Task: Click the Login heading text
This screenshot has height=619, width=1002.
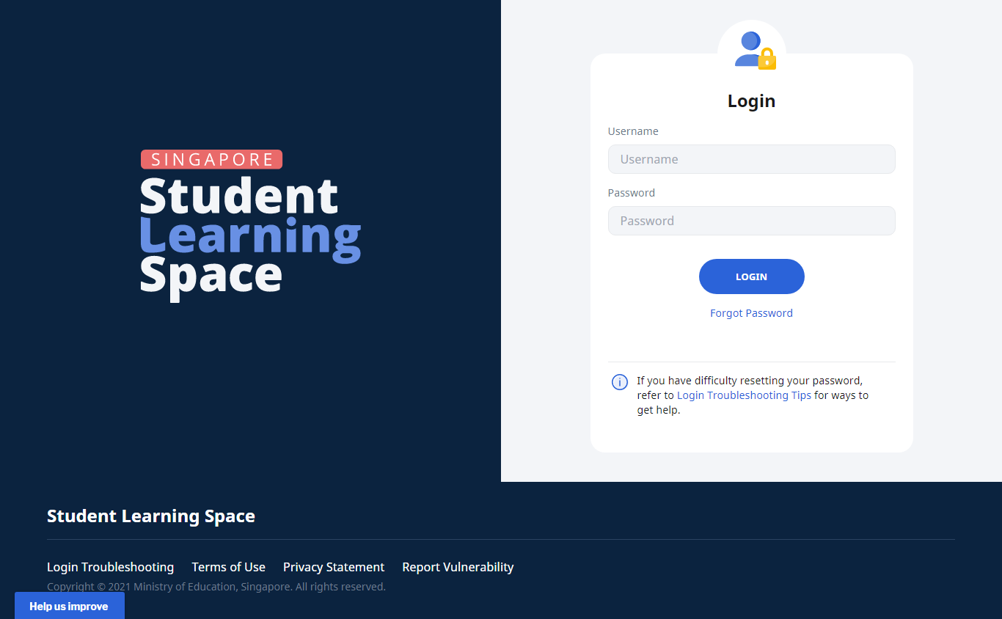Action: click(751, 101)
